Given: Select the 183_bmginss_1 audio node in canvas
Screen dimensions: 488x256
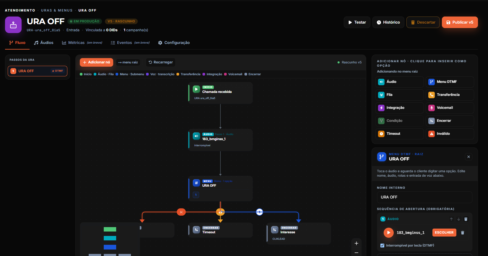Looking at the screenshot, I should (x=221, y=140).
